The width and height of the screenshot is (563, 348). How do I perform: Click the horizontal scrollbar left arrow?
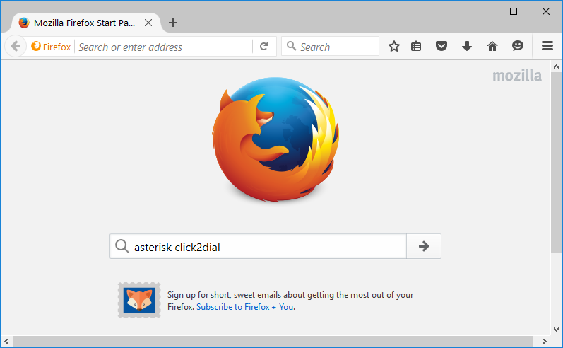click(x=6, y=341)
